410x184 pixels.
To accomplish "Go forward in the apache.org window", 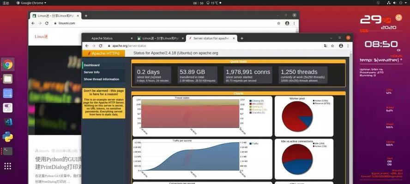I will (x=94, y=46).
